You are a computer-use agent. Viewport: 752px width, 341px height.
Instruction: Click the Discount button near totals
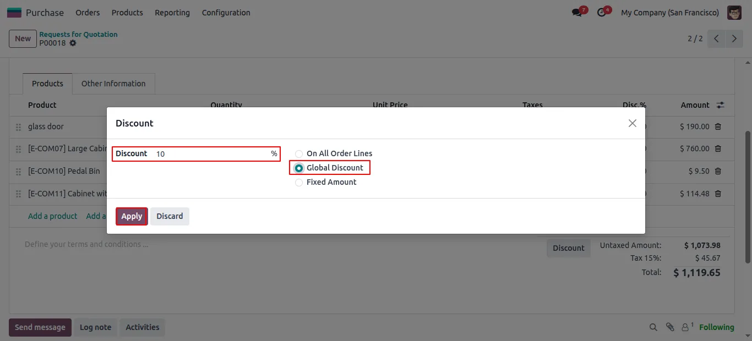tap(568, 248)
